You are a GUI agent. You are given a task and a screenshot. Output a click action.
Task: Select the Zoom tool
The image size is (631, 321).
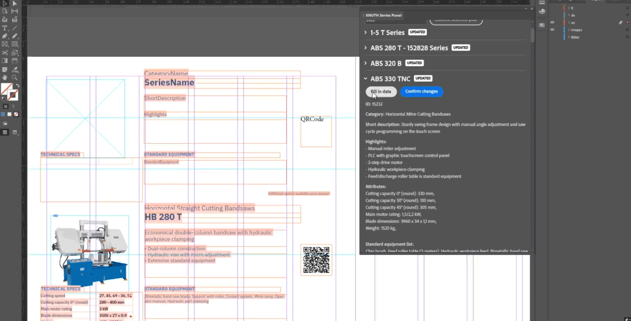coord(15,77)
